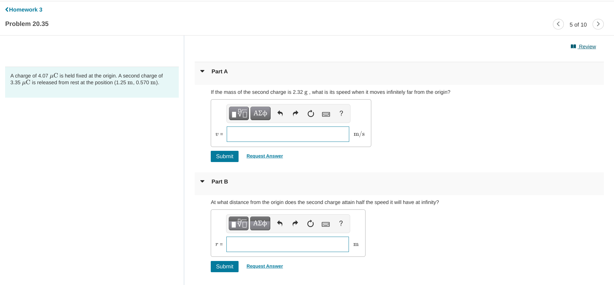Click the redo icon in Part A answer toolbar
This screenshot has width=614, height=285.
tap(295, 113)
